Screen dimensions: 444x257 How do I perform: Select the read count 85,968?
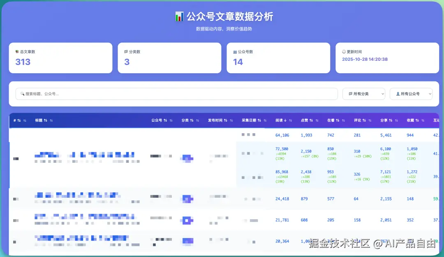pyautogui.click(x=282, y=172)
